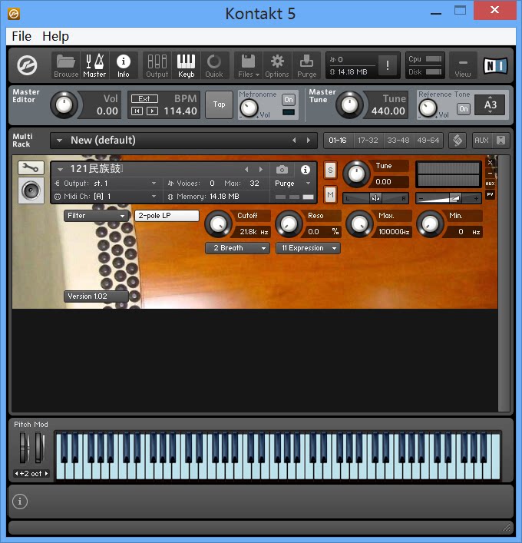Open instrument edit mode wrench
This screenshot has height=543, width=522.
31,168
